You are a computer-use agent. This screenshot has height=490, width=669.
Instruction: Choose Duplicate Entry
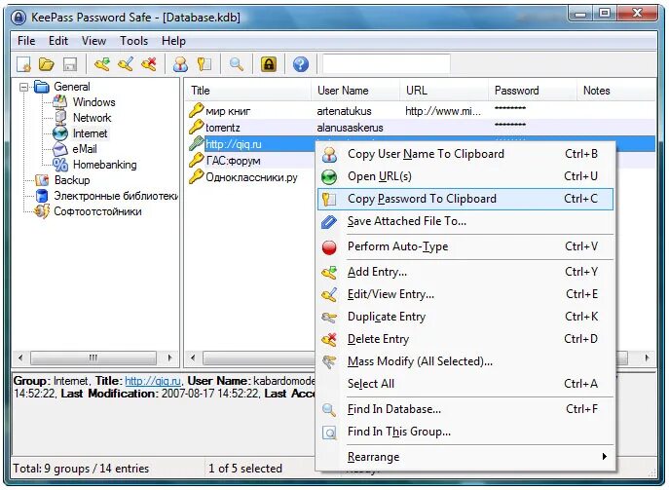pyautogui.click(x=465, y=317)
